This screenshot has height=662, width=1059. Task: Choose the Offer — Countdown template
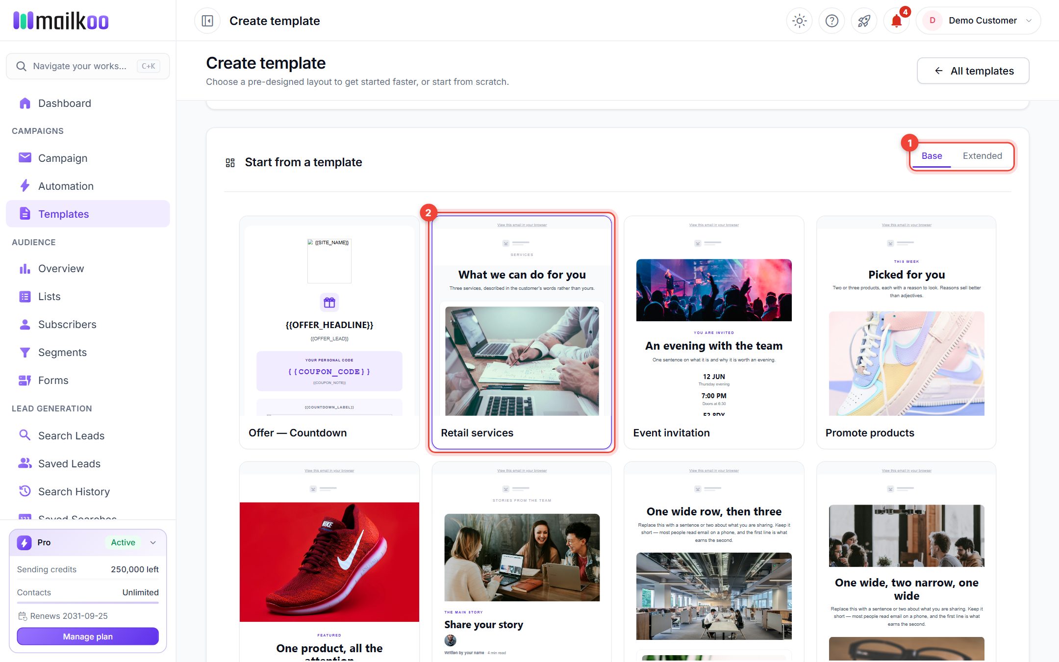click(x=329, y=332)
